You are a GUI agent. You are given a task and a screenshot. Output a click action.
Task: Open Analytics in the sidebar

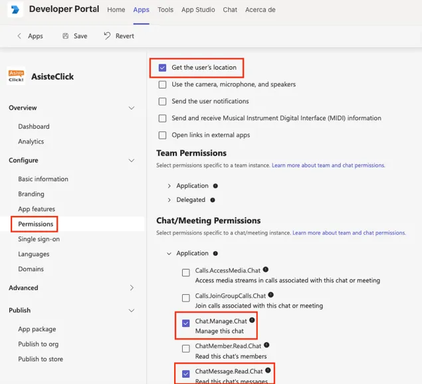[x=31, y=142]
